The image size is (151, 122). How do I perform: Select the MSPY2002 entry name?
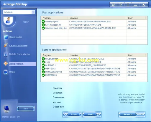click(50, 69)
